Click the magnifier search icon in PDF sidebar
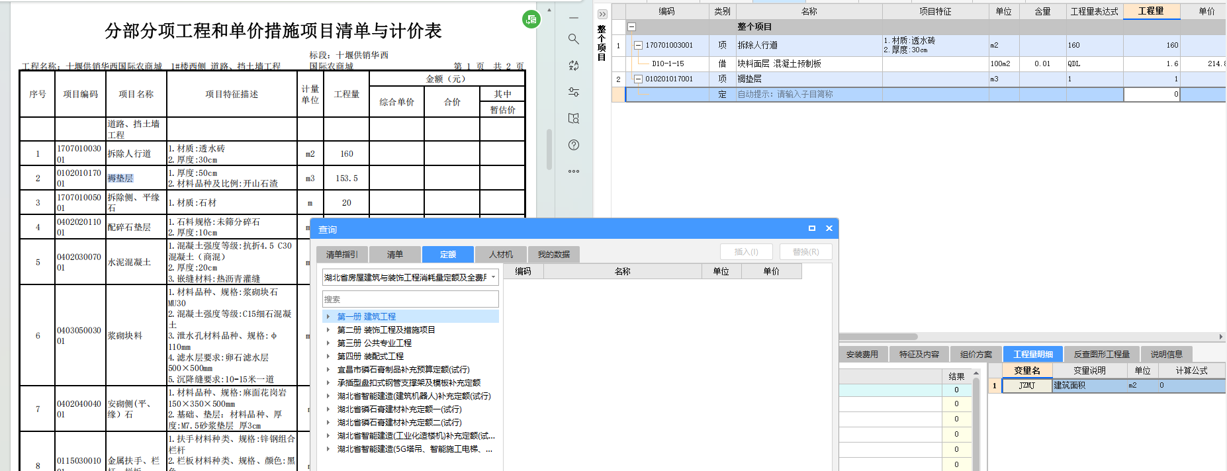The height and width of the screenshot is (471, 1227). coord(574,39)
